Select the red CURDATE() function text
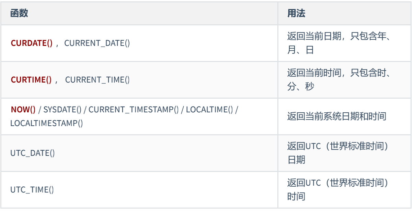 click(x=32, y=43)
